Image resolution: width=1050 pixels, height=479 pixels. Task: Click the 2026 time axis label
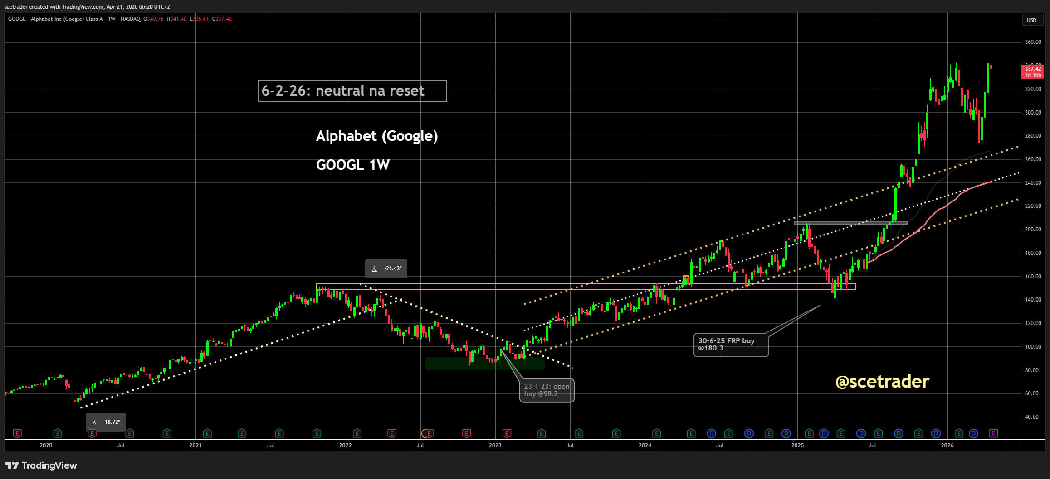coord(947,445)
